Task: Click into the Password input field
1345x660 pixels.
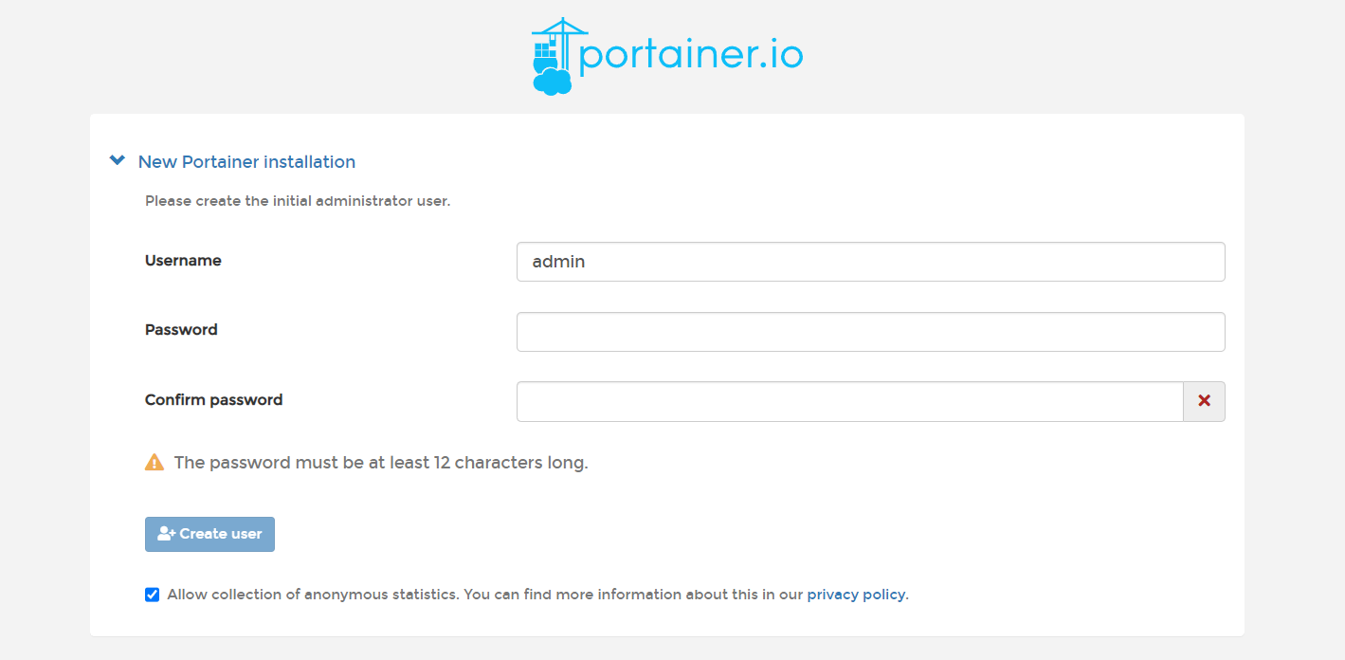Action: [x=870, y=332]
